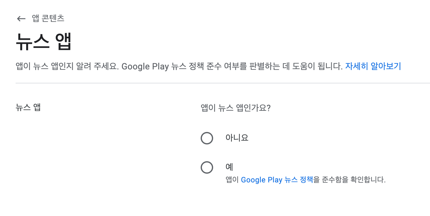The image size is (430, 216).
Task: Click the back arrow icon
Action: 21,19
